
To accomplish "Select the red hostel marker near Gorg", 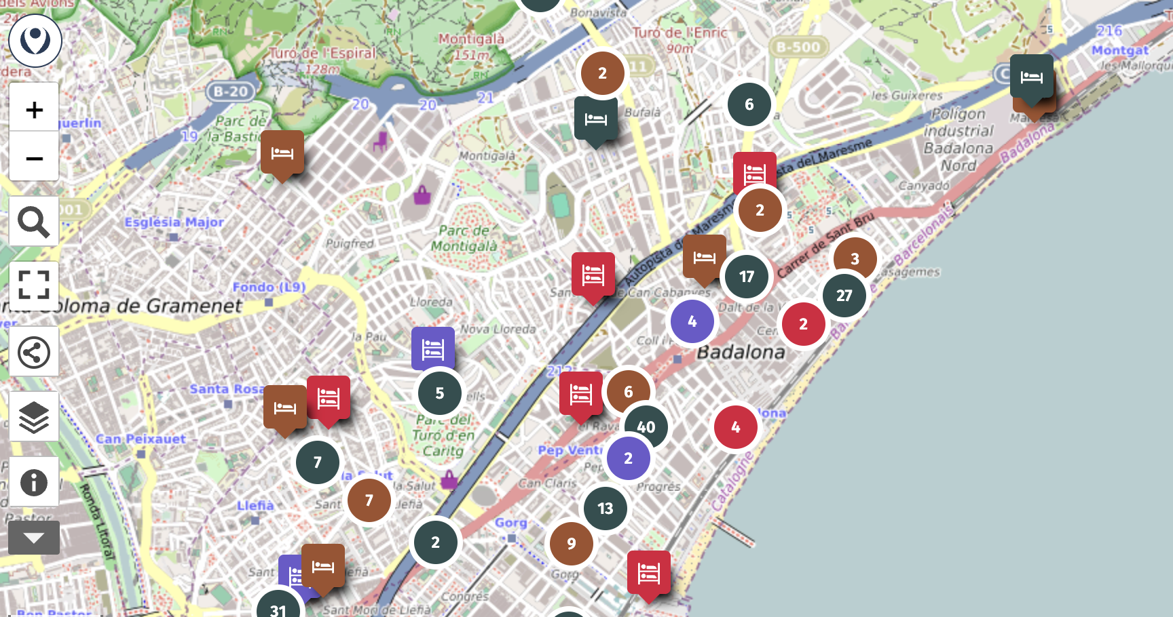I will (648, 573).
